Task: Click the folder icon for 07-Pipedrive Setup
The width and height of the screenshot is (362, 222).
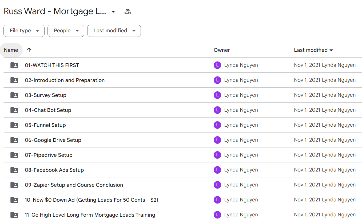Action: click(14, 155)
